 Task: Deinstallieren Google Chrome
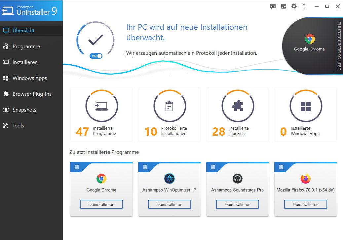coord(101,204)
